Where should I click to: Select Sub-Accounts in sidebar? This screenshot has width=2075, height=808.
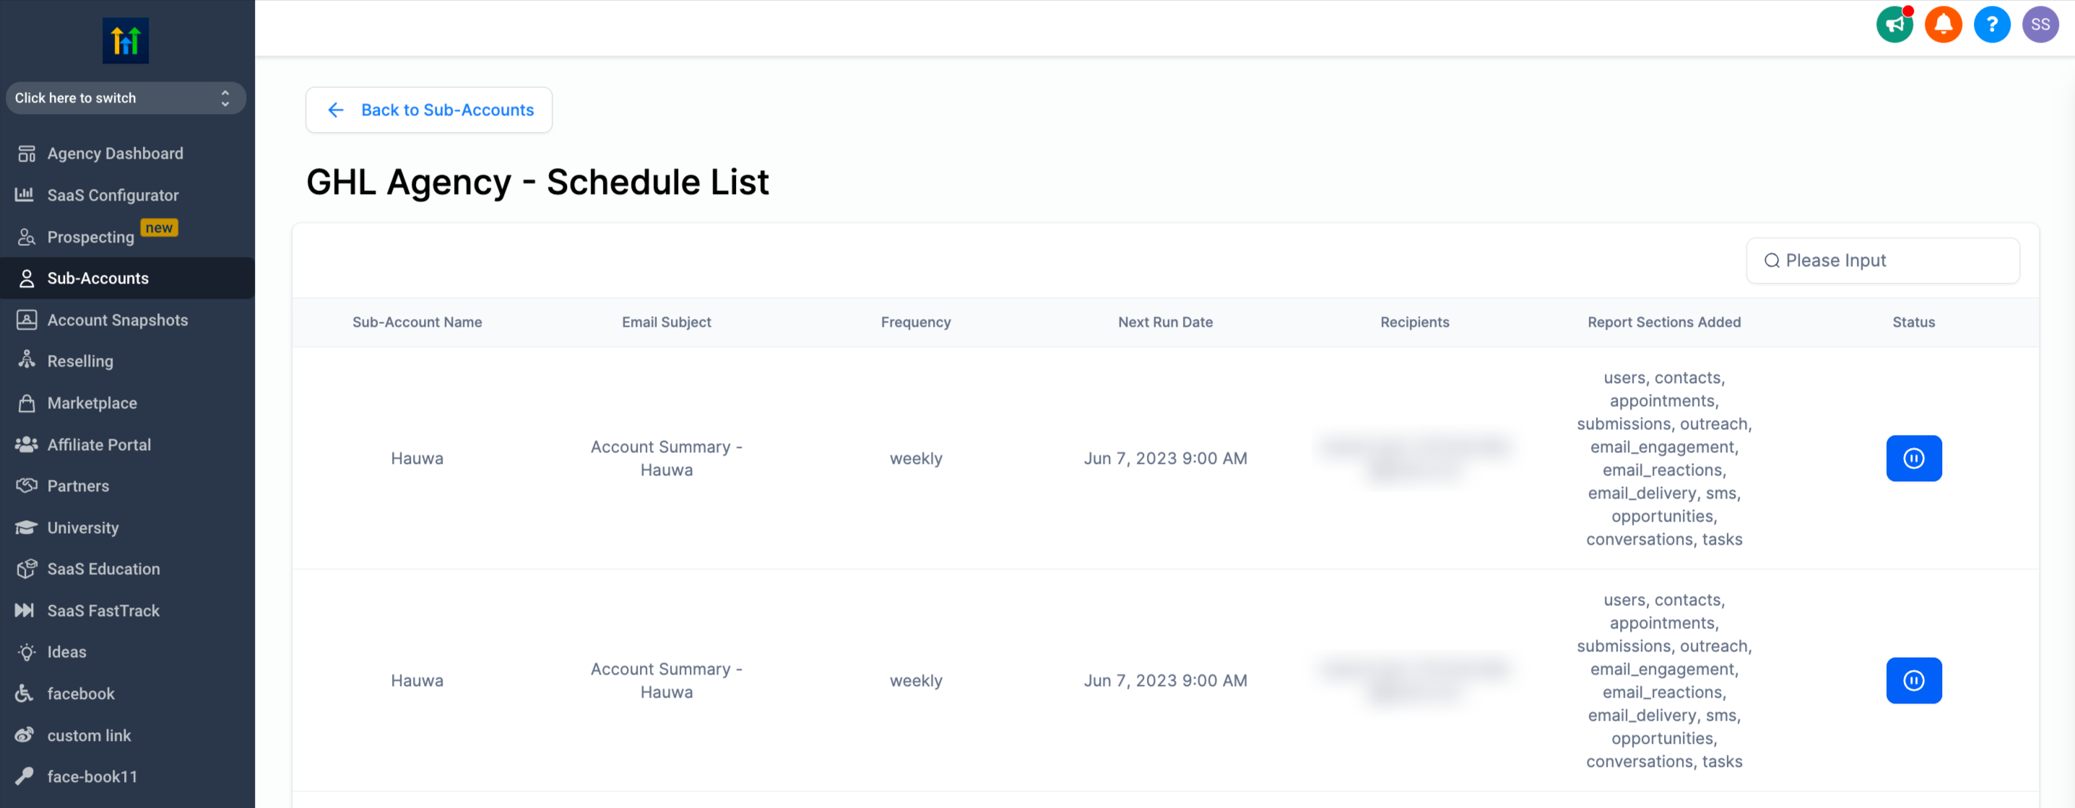click(127, 278)
